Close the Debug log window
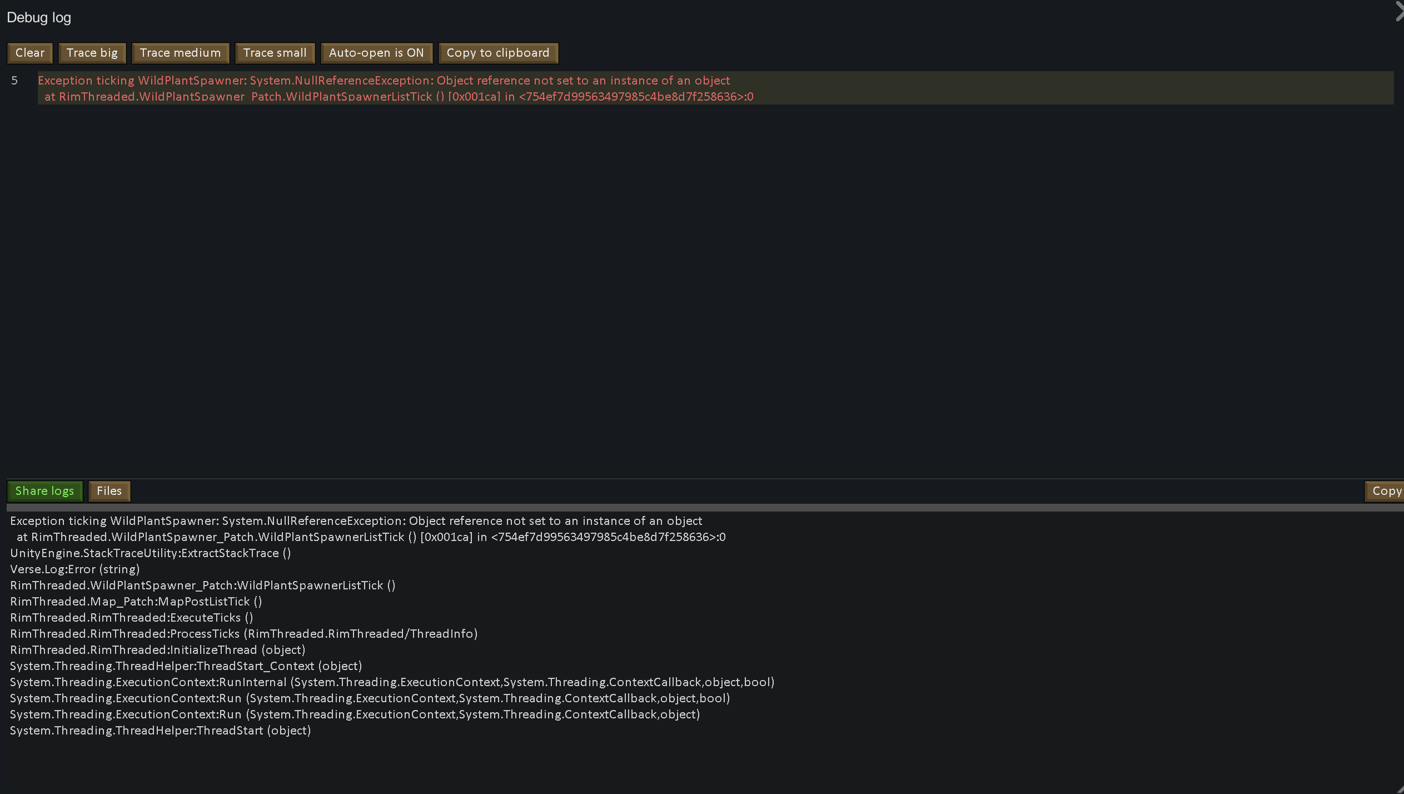 (1399, 11)
